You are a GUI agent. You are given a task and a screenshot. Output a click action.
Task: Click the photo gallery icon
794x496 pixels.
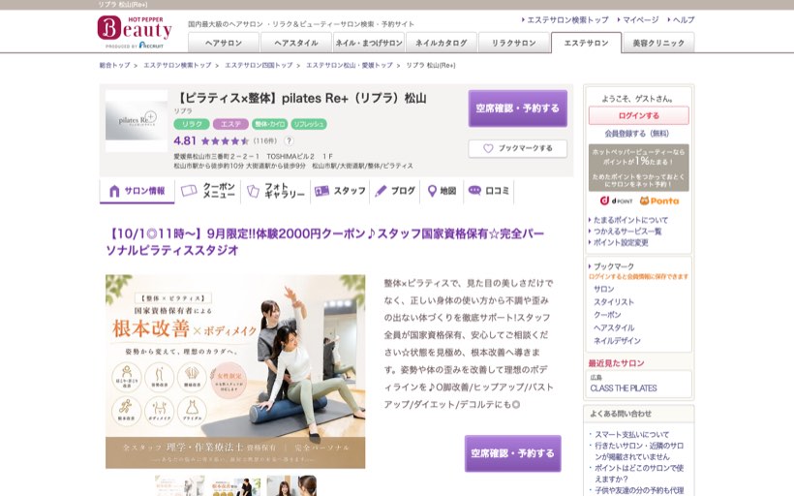(x=253, y=191)
